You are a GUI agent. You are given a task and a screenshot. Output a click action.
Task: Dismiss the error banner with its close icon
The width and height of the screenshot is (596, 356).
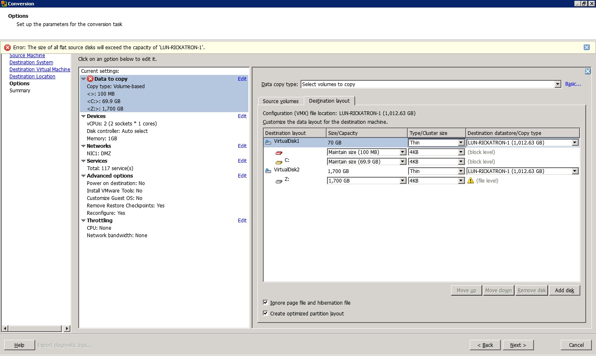point(586,47)
